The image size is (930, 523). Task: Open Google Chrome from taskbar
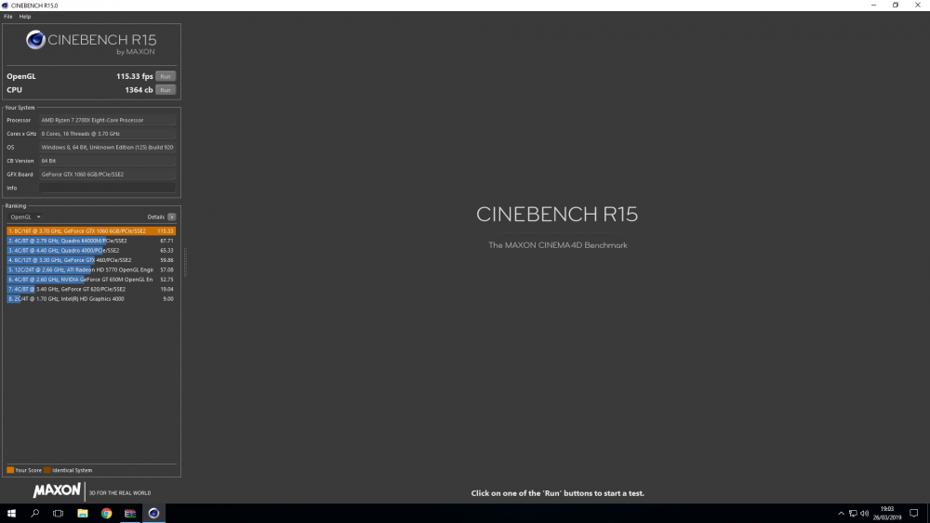[x=106, y=514]
